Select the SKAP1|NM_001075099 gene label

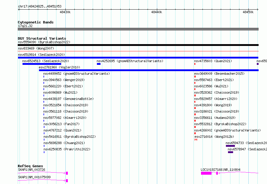tap(34, 177)
